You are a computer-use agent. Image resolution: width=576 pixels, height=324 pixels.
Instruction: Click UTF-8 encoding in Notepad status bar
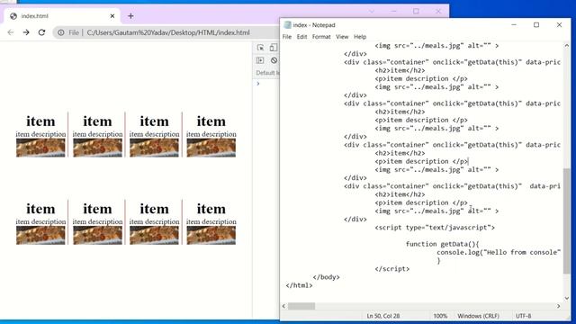click(x=523, y=316)
